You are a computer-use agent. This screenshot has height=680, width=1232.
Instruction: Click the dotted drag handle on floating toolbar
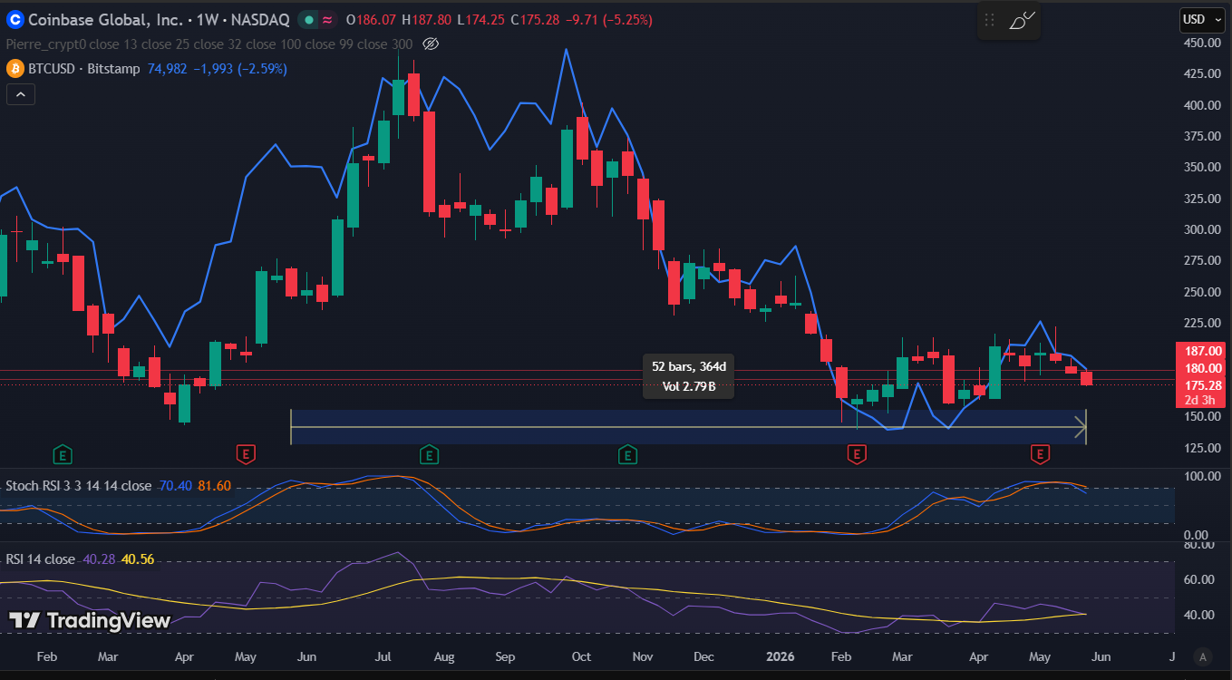pyautogui.click(x=990, y=20)
